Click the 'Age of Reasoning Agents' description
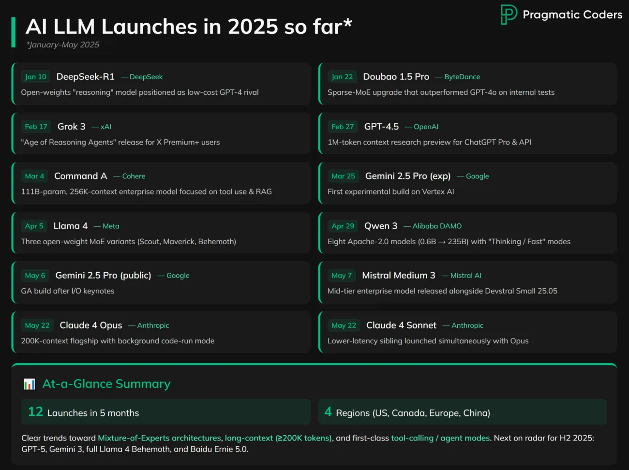The width and height of the screenshot is (629, 470). [x=120, y=142]
